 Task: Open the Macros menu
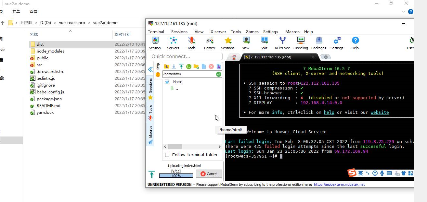(292, 31)
